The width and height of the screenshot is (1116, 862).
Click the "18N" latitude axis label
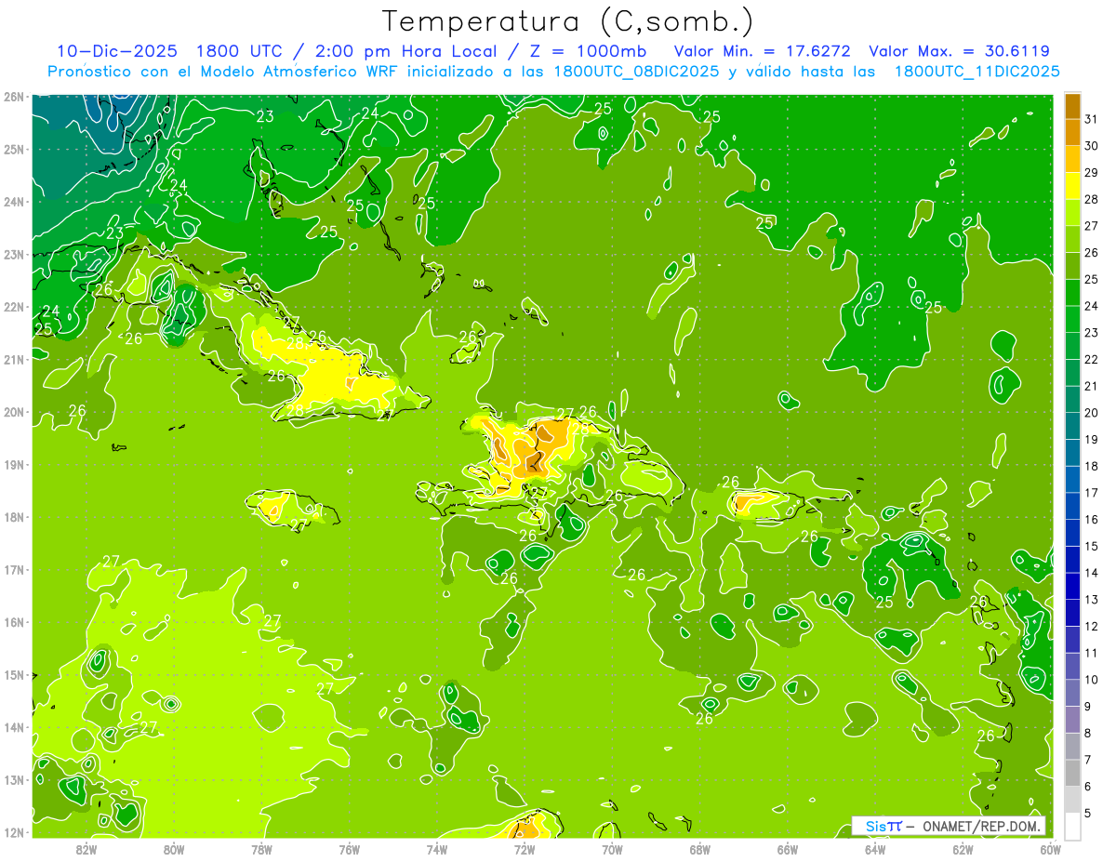click(14, 517)
